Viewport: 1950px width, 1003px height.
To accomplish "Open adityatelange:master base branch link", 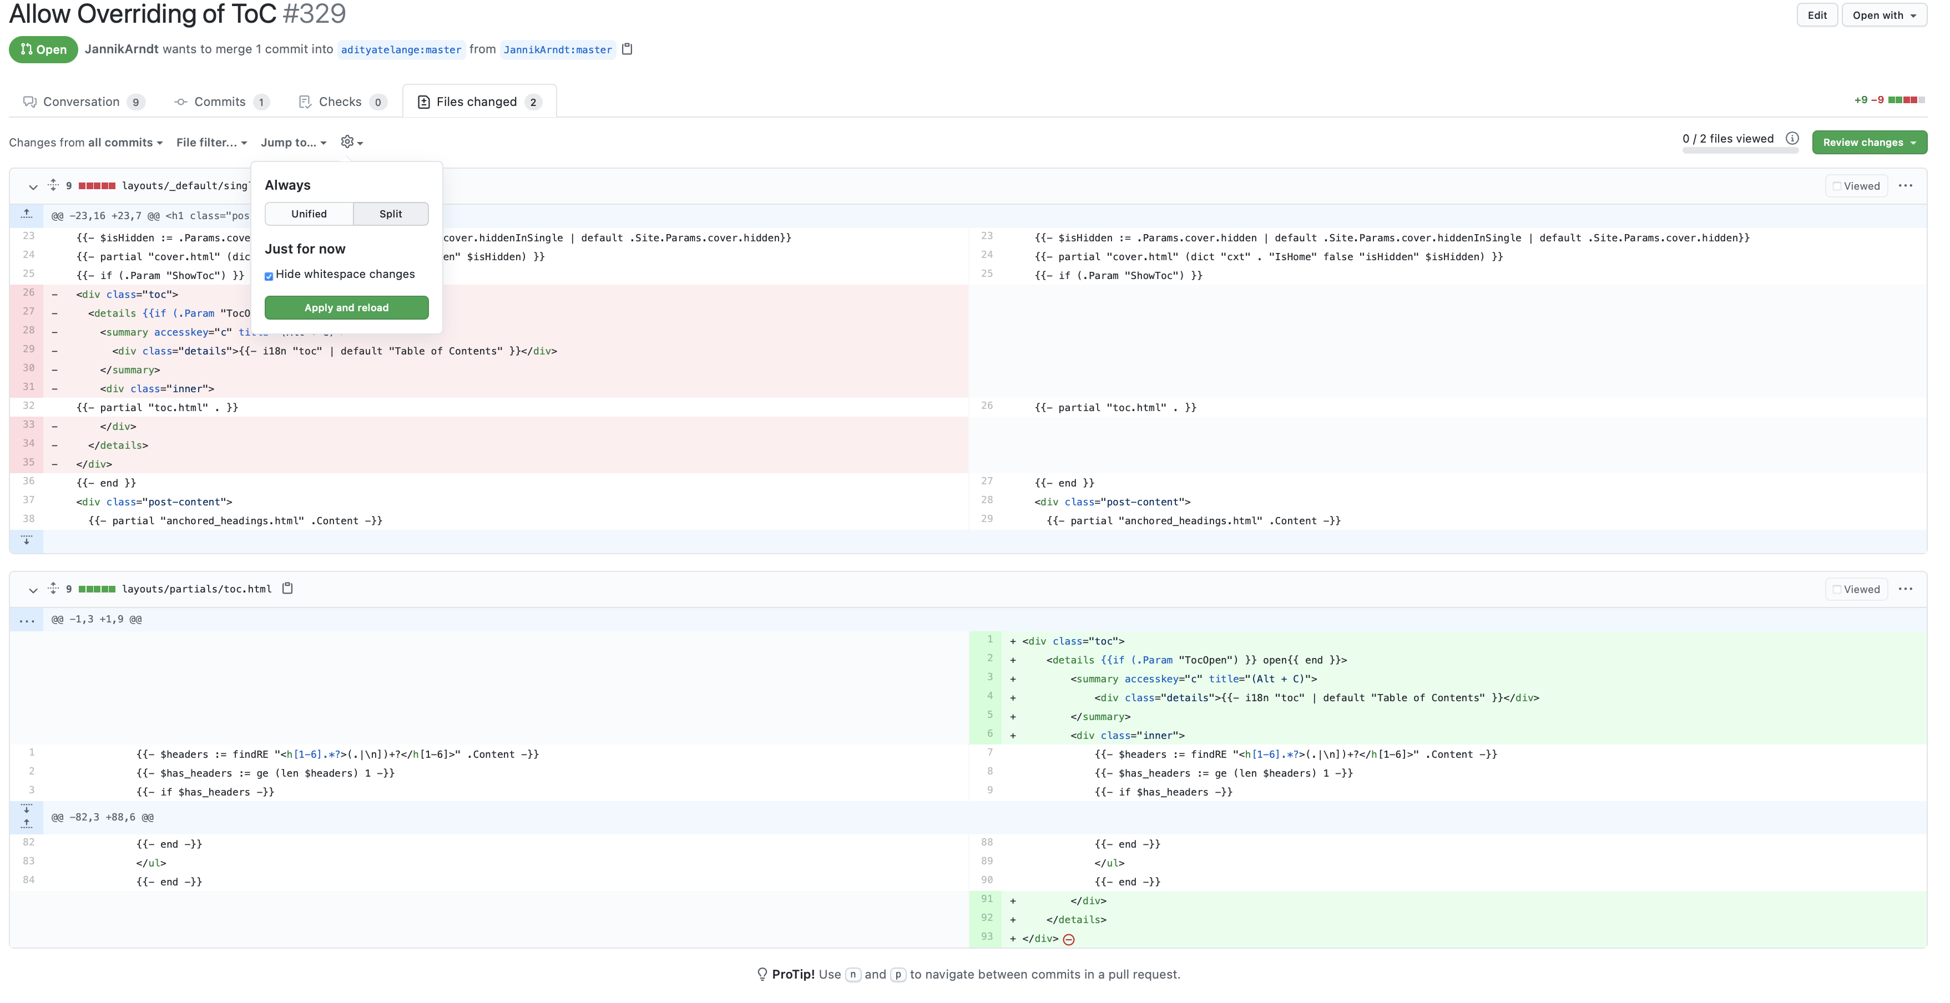I will click(401, 50).
